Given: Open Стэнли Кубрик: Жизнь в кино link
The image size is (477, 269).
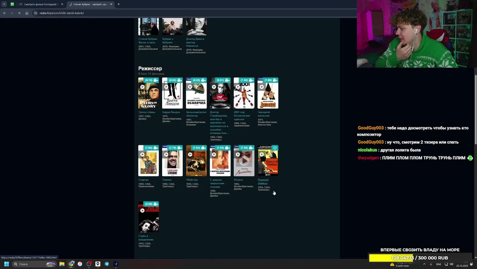Looking at the screenshot, I should coord(148,40).
